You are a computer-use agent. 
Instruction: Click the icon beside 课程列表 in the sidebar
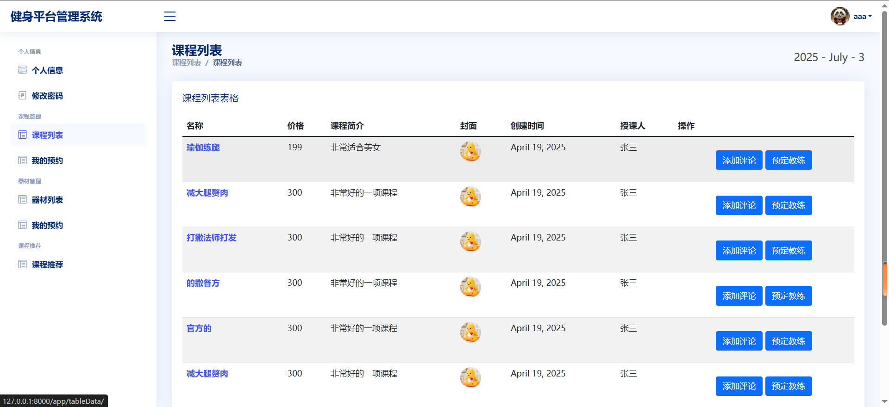(22, 135)
